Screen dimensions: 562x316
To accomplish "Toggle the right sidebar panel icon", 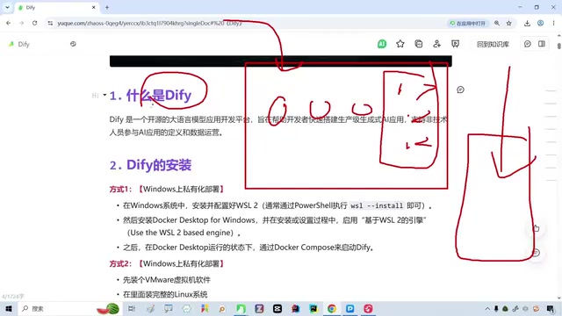I will 542,44.
